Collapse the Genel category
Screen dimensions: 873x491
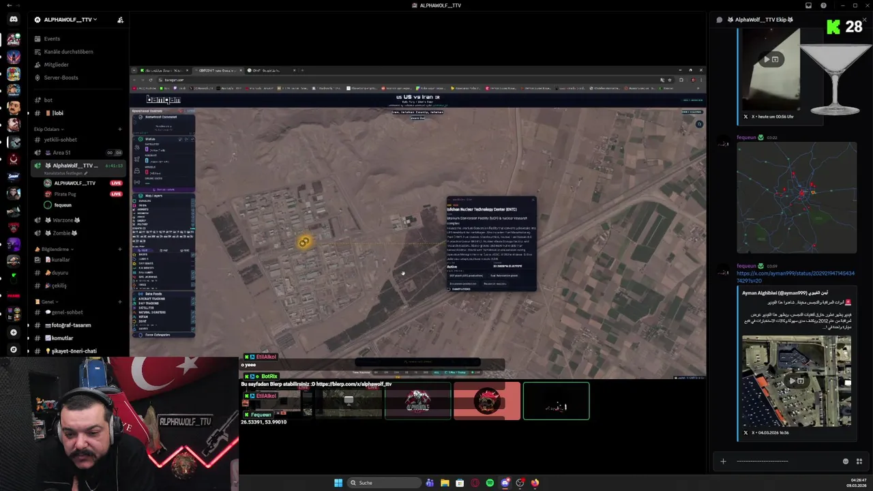(x=47, y=301)
